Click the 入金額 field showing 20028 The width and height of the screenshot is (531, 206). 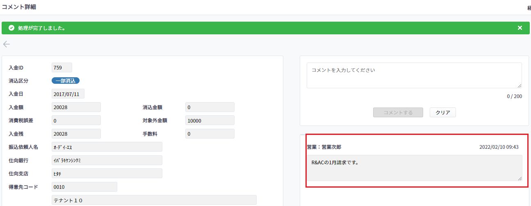click(x=76, y=107)
